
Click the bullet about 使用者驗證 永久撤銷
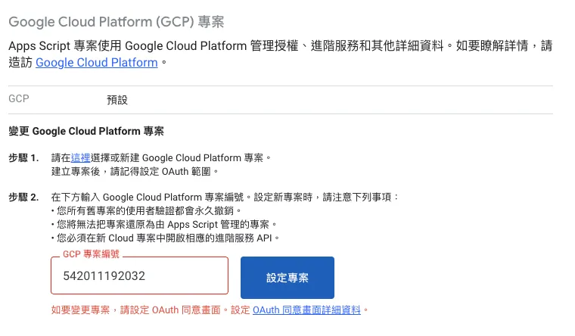tap(146, 211)
